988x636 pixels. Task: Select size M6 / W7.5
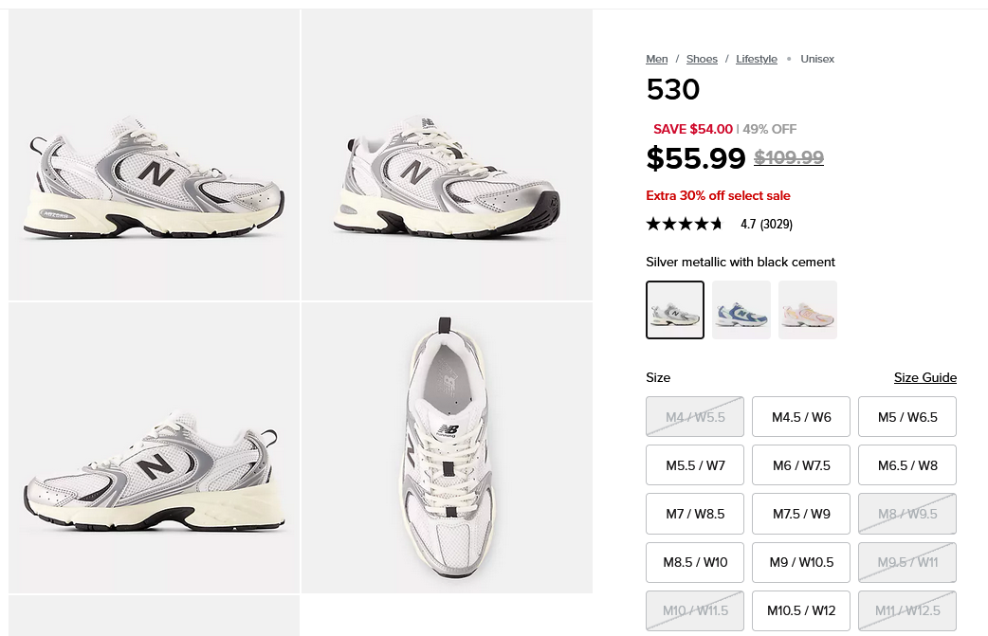(x=801, y=465)
